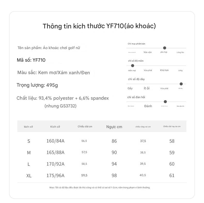Click the product code Mã số: YF710 text
Viewport: 204px width, 203px height.
pyautogui.click(x=31, y=60)
